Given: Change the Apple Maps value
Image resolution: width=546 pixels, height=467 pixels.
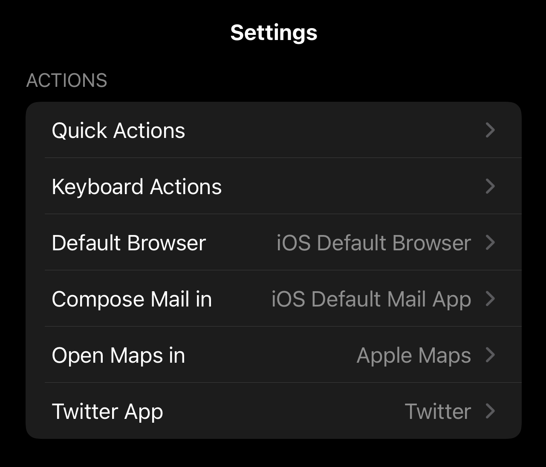Looking at the screenshot, I should pyautogui.click(x=414, y=355).
